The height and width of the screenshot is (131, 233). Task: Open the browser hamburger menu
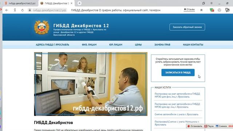212,3
